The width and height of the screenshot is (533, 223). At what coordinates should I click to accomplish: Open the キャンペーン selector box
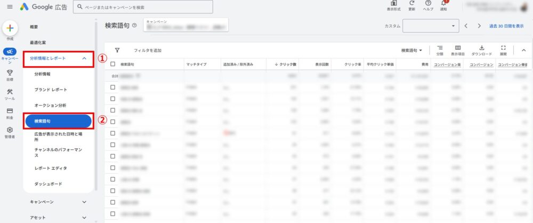click(x=186, y=25)
